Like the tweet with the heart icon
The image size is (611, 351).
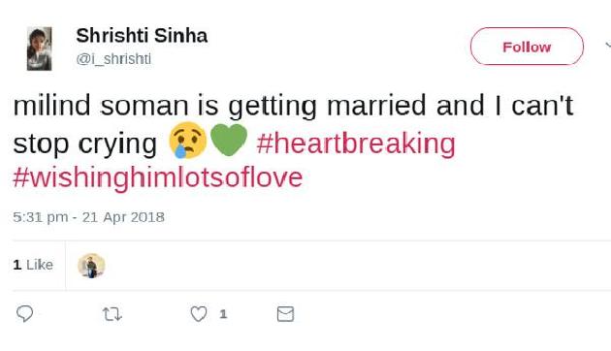click(199, 314)
